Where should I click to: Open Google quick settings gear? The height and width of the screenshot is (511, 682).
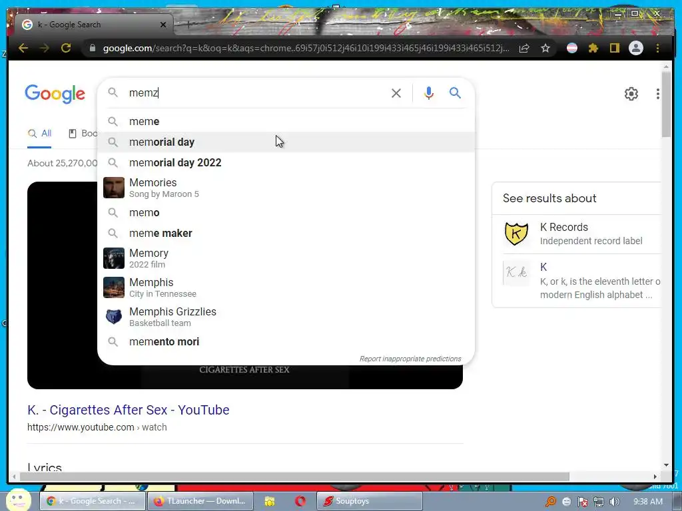(x=631, y=94)
